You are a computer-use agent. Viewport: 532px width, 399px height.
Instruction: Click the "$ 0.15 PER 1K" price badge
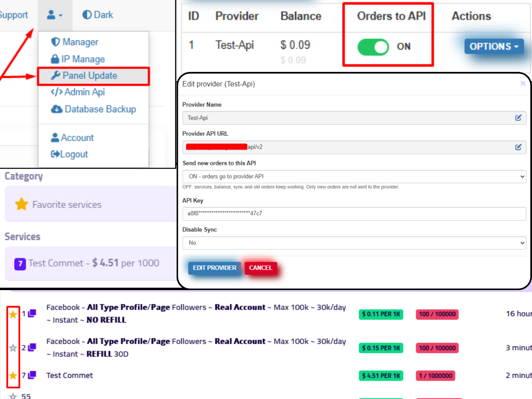pos(381,348)
